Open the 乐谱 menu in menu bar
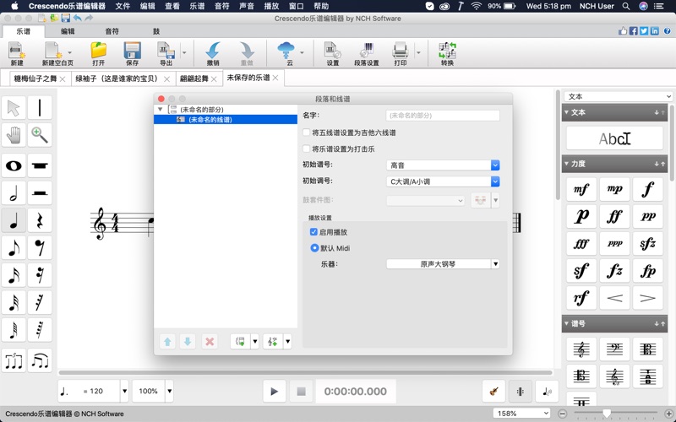This screenshot has height=422, width=676. tap(196, 6)
